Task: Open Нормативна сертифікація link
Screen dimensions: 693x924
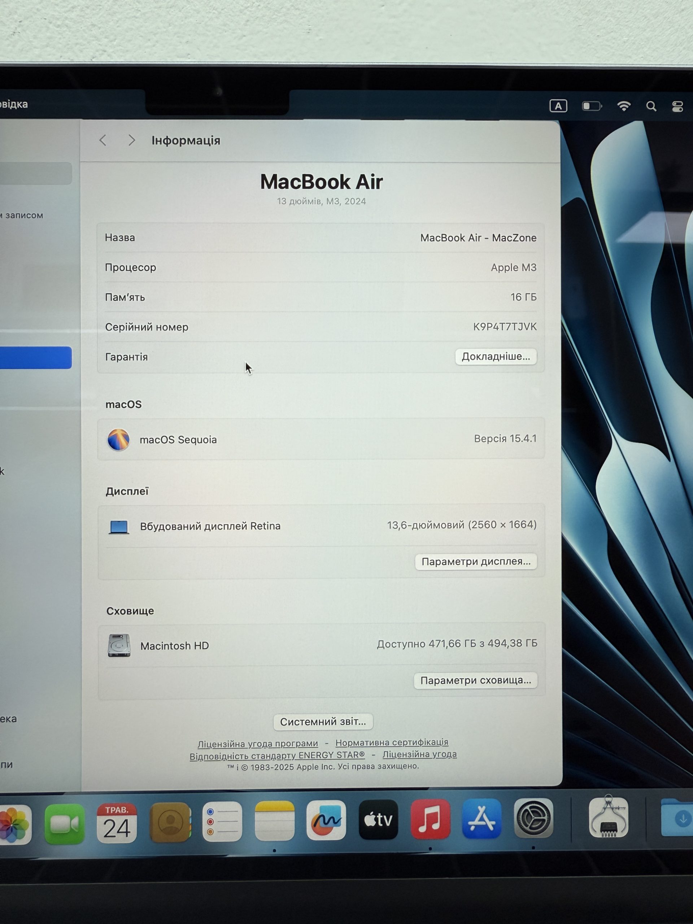Action: (x=392, y=742)
